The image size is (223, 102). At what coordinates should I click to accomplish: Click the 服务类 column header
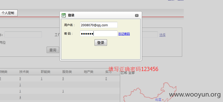[67, 72]
